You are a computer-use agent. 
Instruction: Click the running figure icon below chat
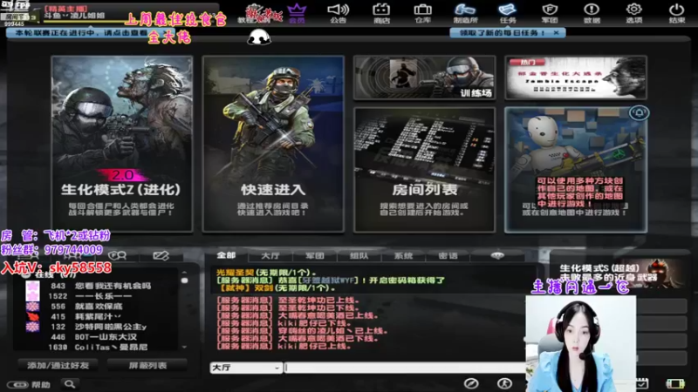504,383
